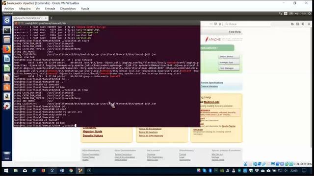
Task: Open the Servlet Specifications link
Action: (x=212, y=83)
